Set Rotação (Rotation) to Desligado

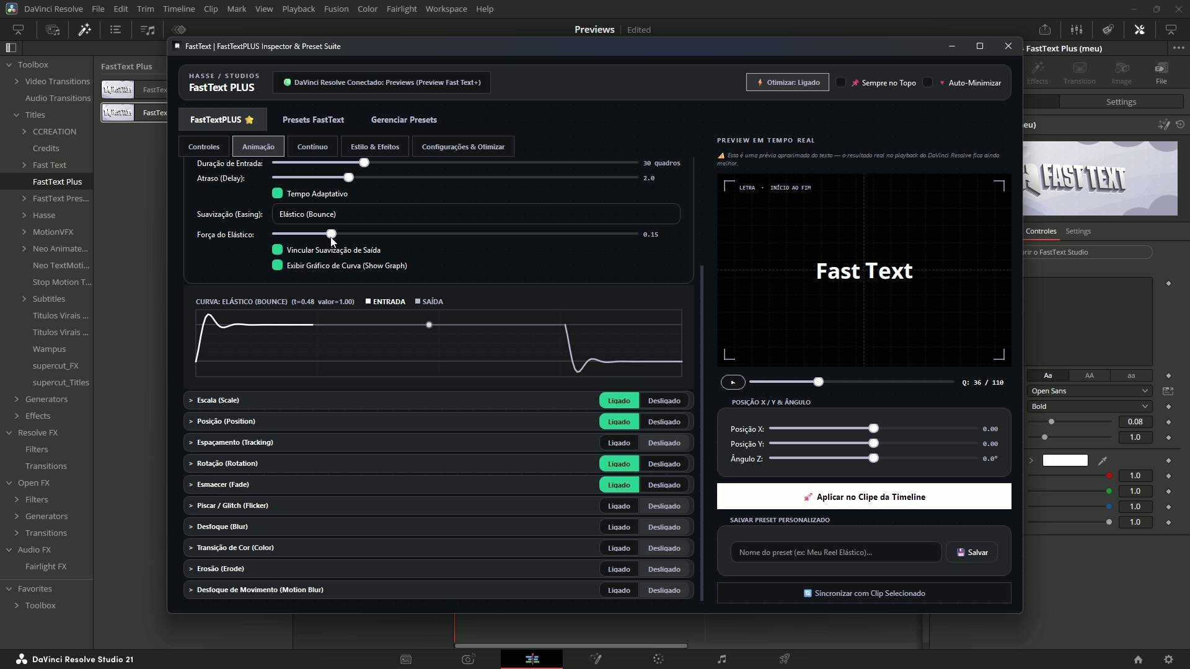click(664, 464)
